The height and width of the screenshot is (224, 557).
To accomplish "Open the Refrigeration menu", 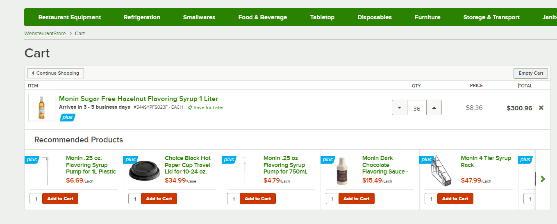I will 142,17.
